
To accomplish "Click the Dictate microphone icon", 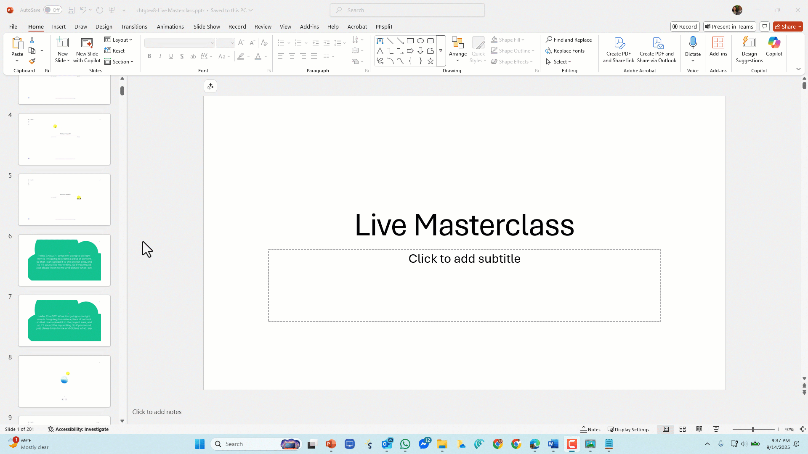I will pos(693,42).
